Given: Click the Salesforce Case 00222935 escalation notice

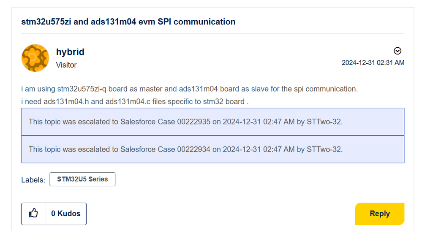Looking at the screenshot, I should tap(212, 122).
